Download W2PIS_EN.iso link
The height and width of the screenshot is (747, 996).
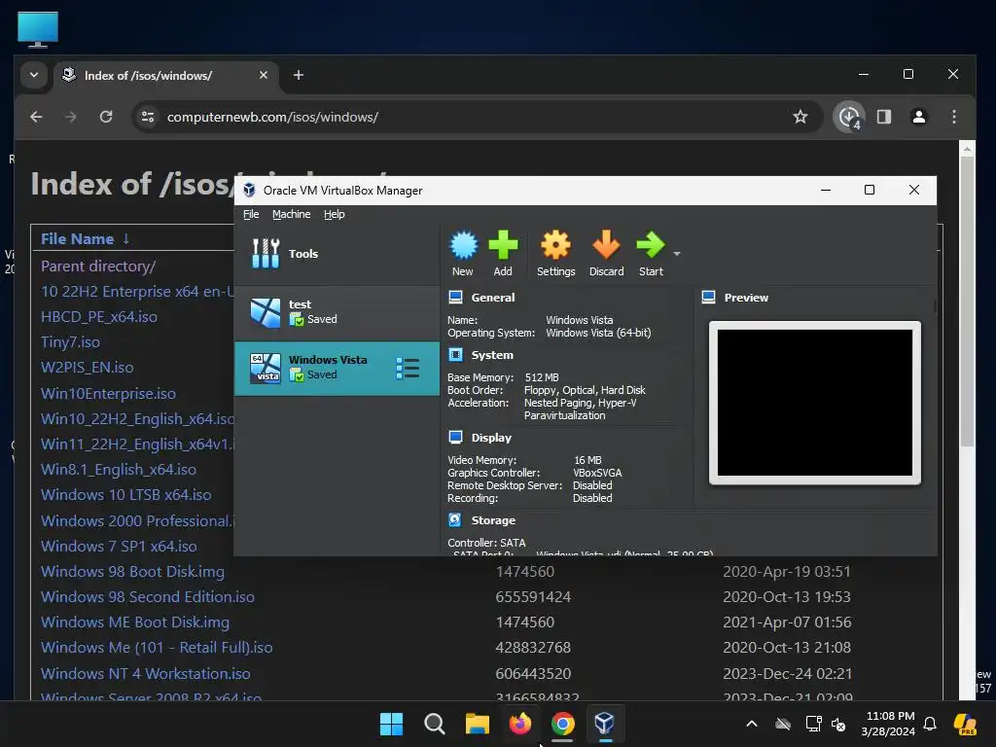(87, 367)
